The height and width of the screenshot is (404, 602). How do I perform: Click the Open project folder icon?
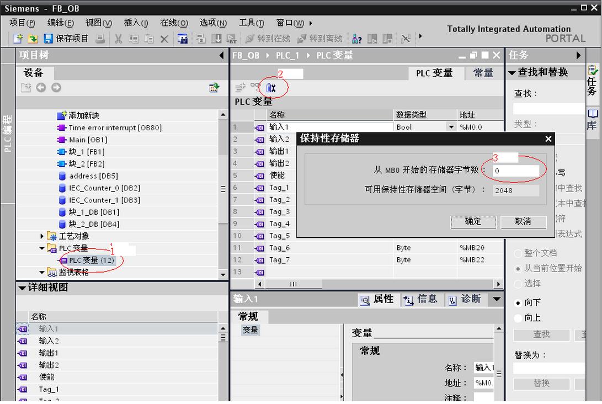click(33, 38)
